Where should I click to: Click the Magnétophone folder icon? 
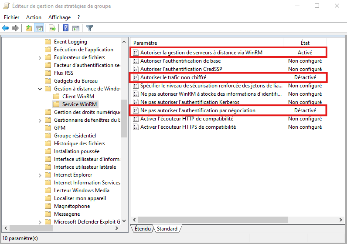pos(48,206)
